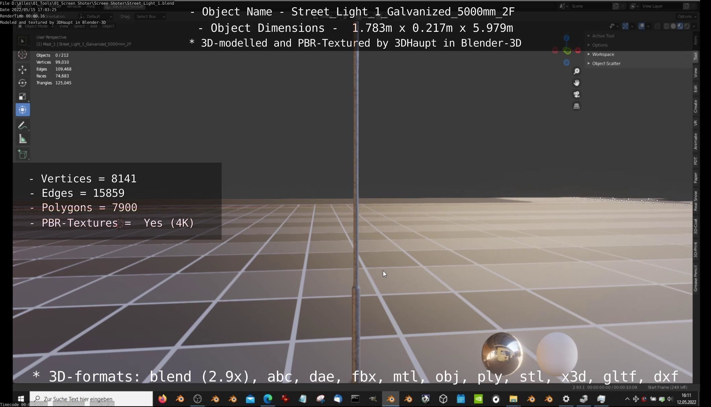The height and width of the screenshot is (407, 711).
Task: Open the Orientation Default dropdown
Action: [x=96, y=16]
